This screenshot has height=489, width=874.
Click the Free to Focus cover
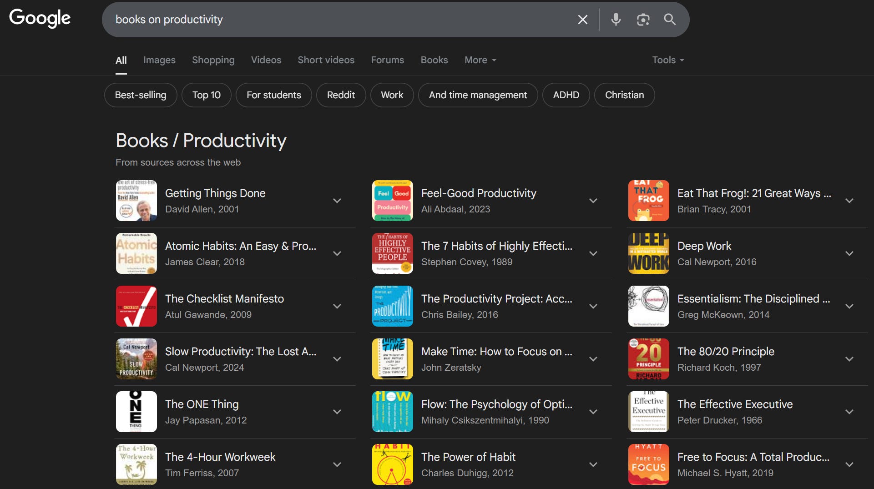[649, 464]
